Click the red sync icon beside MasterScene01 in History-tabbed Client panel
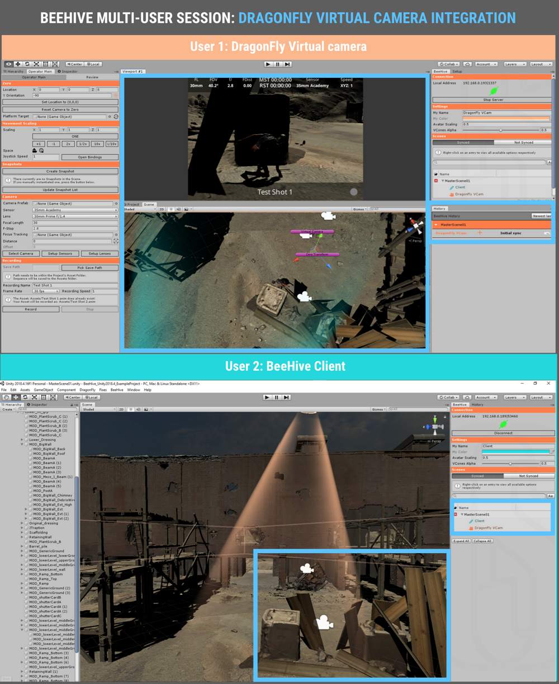The height and width of the screenshot is (684, 559). (456, 514)
